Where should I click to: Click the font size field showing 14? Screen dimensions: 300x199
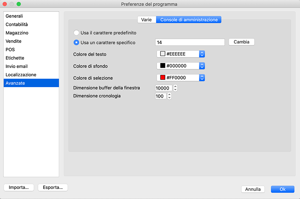[190, 42]
